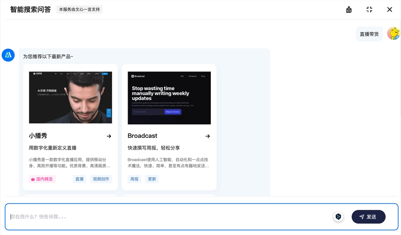The height and width of the screenshot is (235, 401).
Task: Open the Broadcast product thumbnail
Action: (x=169, y=97)
